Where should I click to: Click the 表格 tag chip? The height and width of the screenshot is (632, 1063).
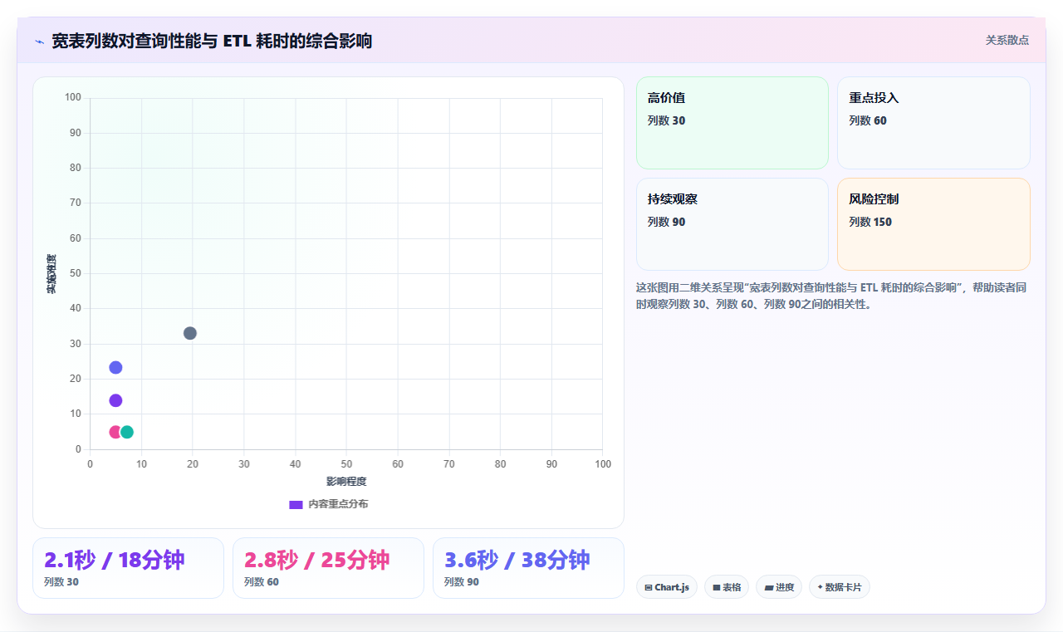coord(727,587)
